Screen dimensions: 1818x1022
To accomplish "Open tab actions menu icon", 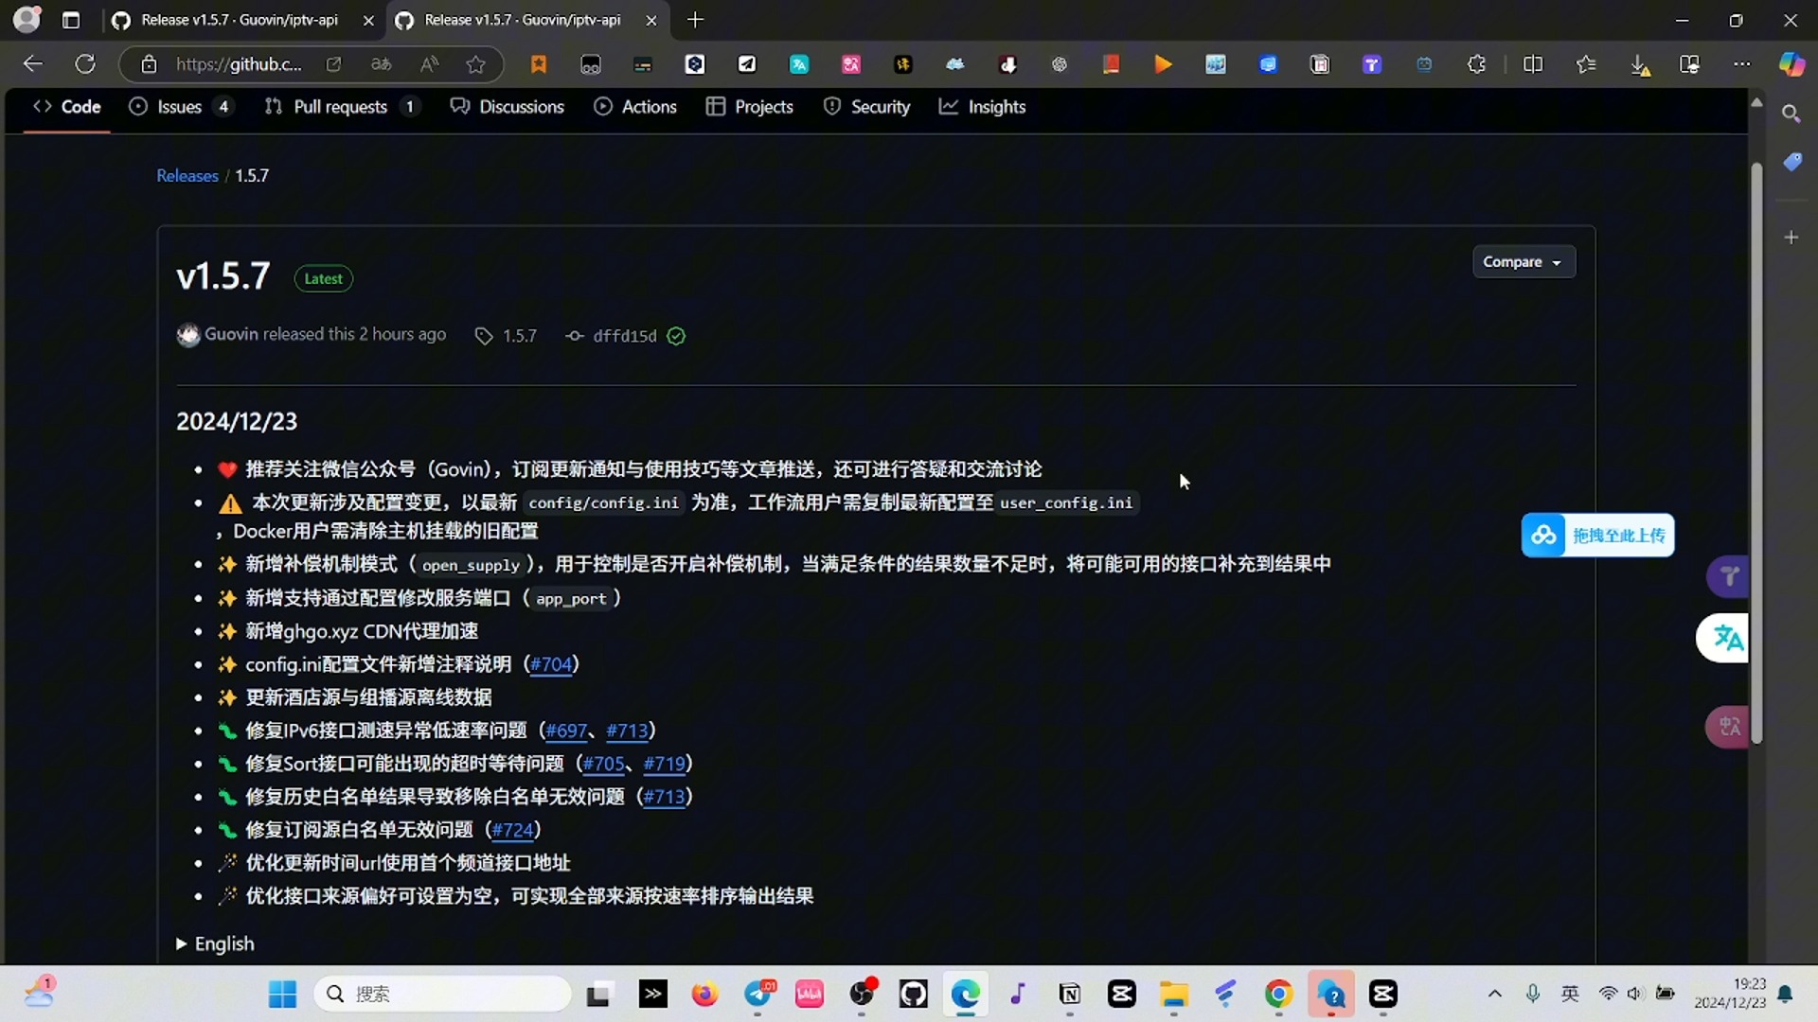I will pos(71,20).
